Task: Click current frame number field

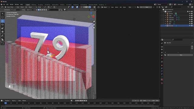Action: [x=135, y=101]
